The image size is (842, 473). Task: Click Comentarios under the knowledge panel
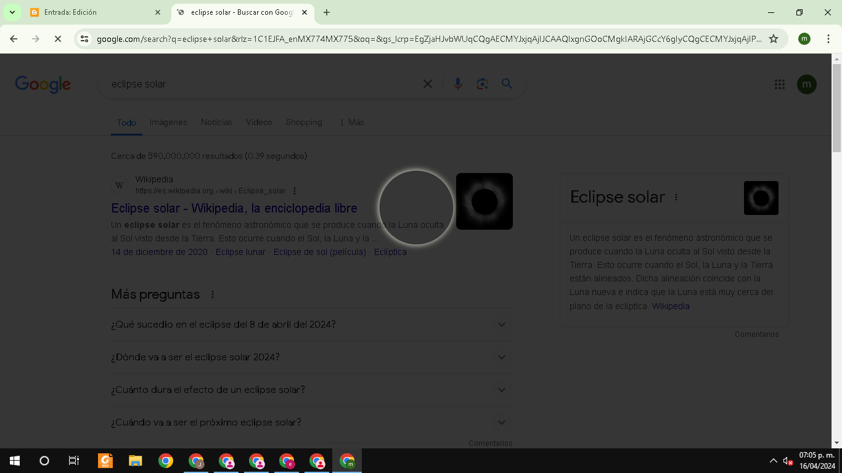click(757, 334)
